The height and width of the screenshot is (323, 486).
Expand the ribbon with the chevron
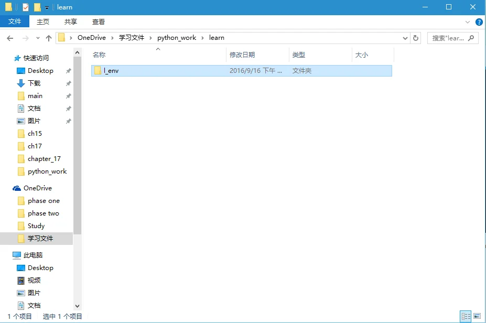point(468,22)
